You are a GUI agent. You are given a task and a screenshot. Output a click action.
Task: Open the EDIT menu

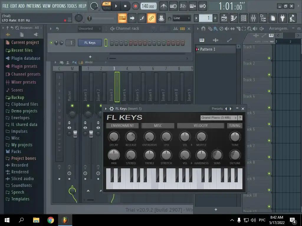click(x=14, y=6)
